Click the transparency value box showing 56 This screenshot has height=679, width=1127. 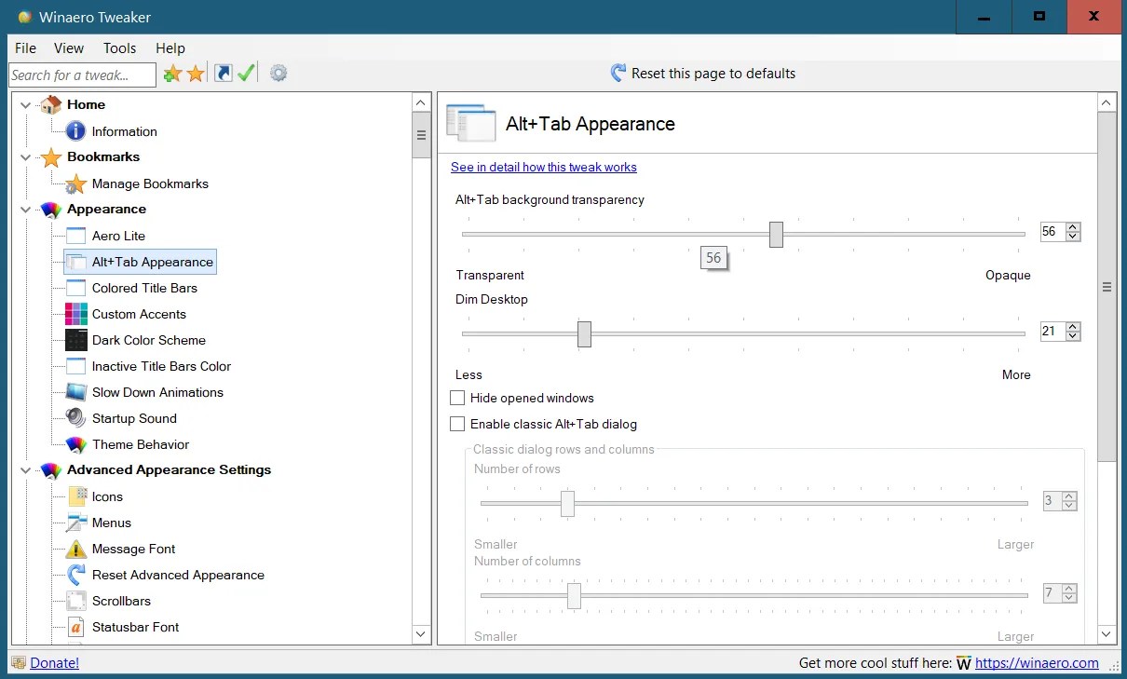1053,232
